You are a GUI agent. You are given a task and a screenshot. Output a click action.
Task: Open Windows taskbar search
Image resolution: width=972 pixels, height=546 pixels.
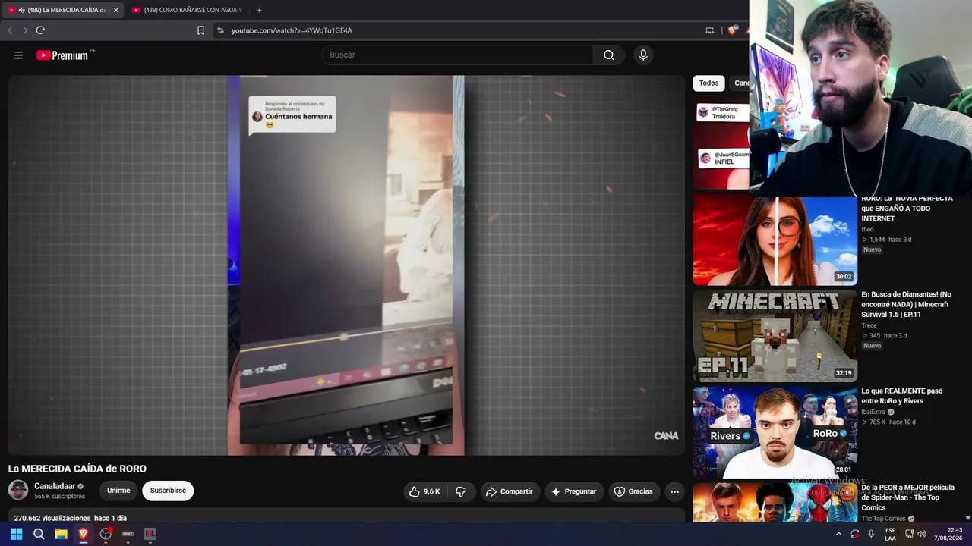click(39, 534)
